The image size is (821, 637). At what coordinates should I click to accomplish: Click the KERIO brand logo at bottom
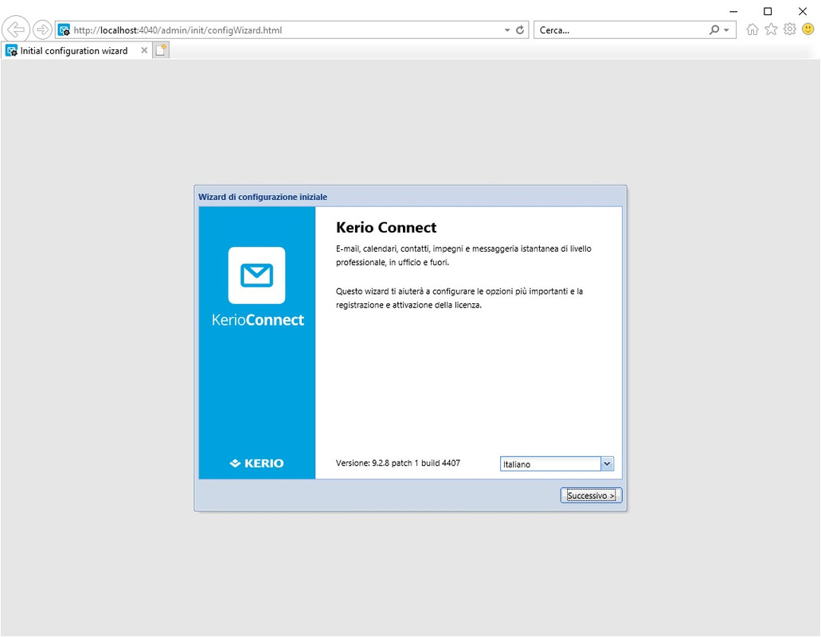256,463
